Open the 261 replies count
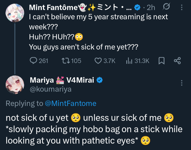 (x=43, y=61)
